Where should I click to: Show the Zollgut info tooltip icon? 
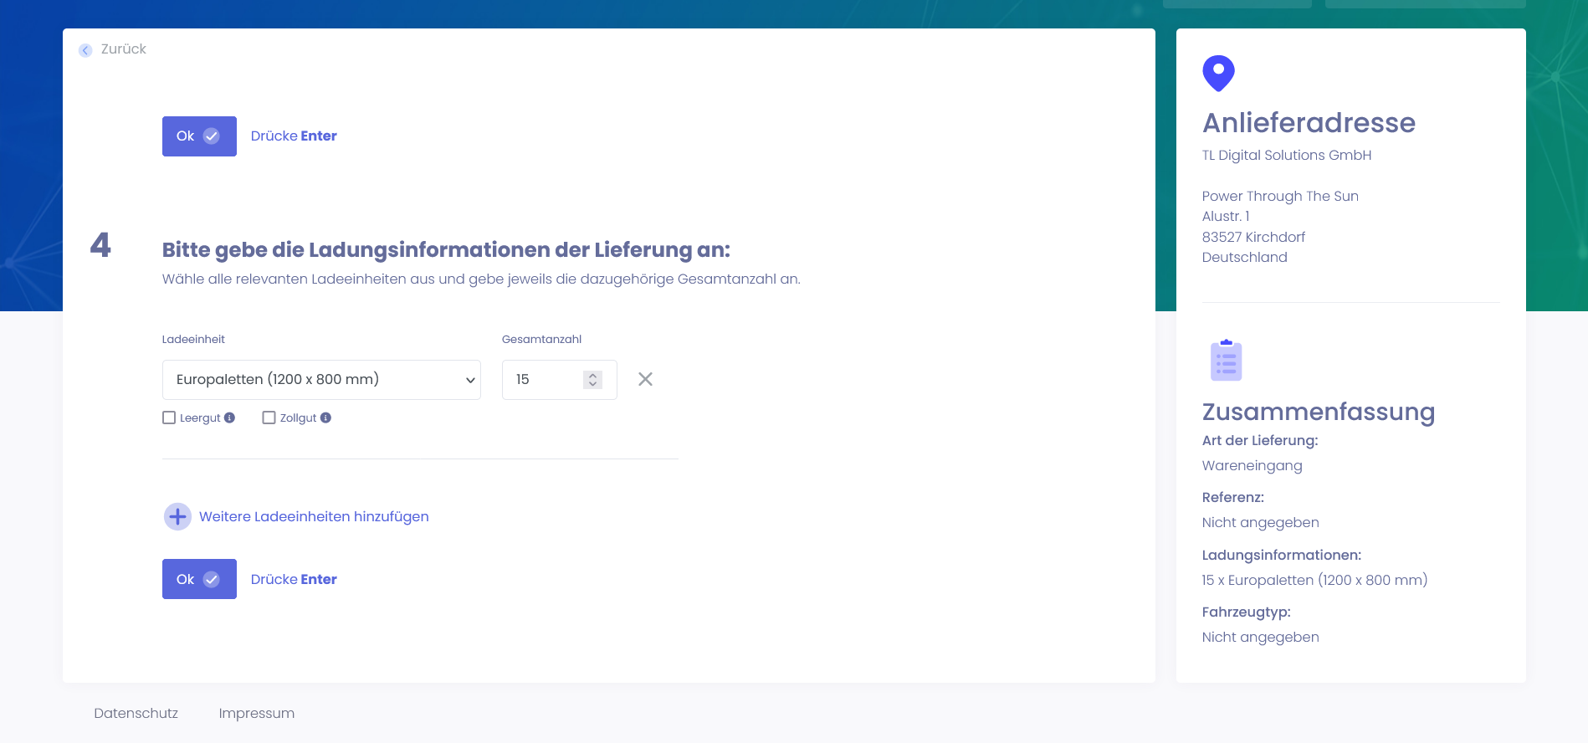point(325,418)
